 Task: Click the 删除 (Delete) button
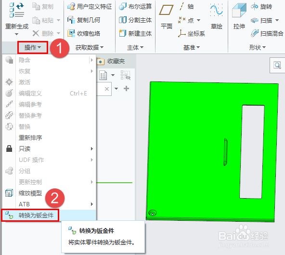43,33
